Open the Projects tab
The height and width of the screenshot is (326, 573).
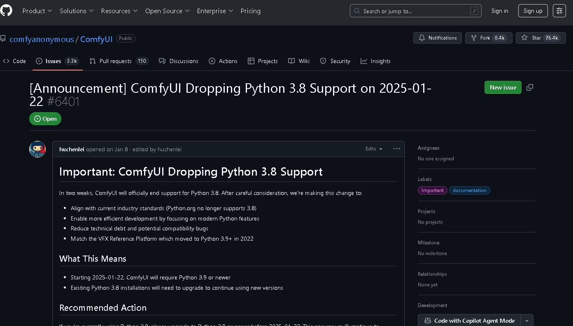point(263,61)
